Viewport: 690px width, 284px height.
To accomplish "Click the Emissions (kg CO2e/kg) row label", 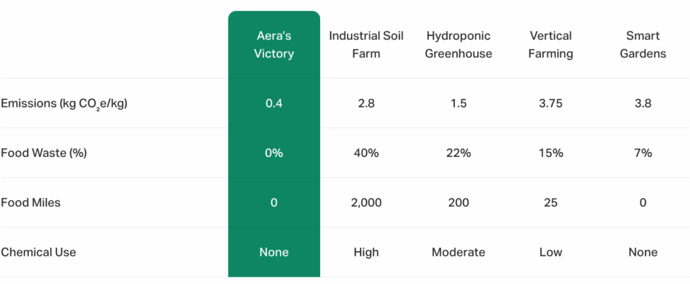I will (64, 104).
